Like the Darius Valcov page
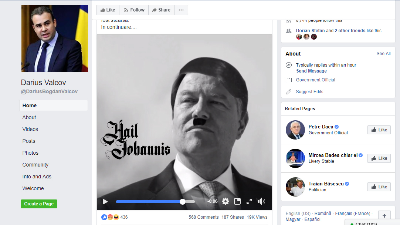400x225 pixels. (108, 10)
